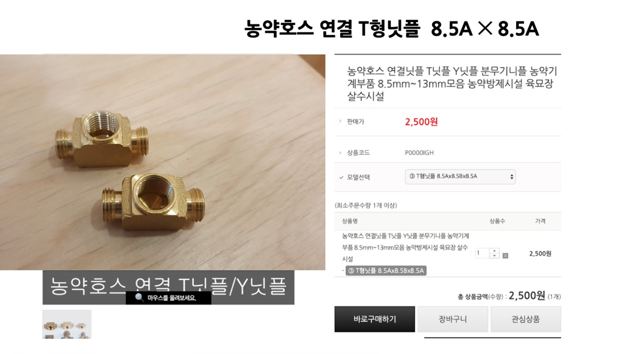Click the product code P0000IGH
The image size is (630, 354).
[419, 153]
